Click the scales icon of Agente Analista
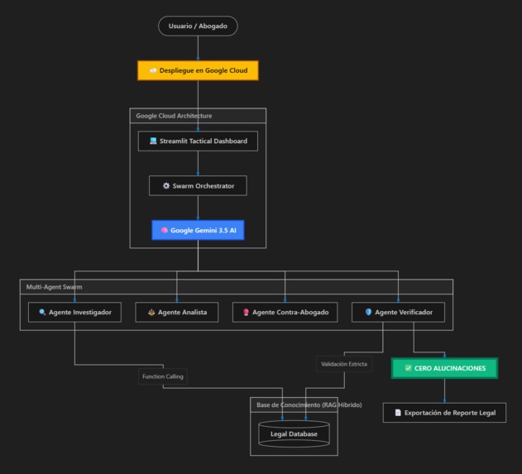Screen dimensions: 522x474 coord(151,312)
